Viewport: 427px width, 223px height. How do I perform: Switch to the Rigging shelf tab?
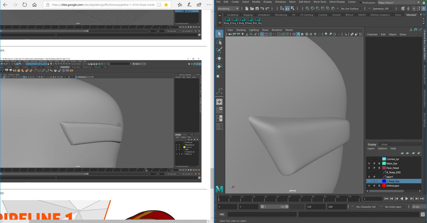pyautogui.click(x=248, y=15)
